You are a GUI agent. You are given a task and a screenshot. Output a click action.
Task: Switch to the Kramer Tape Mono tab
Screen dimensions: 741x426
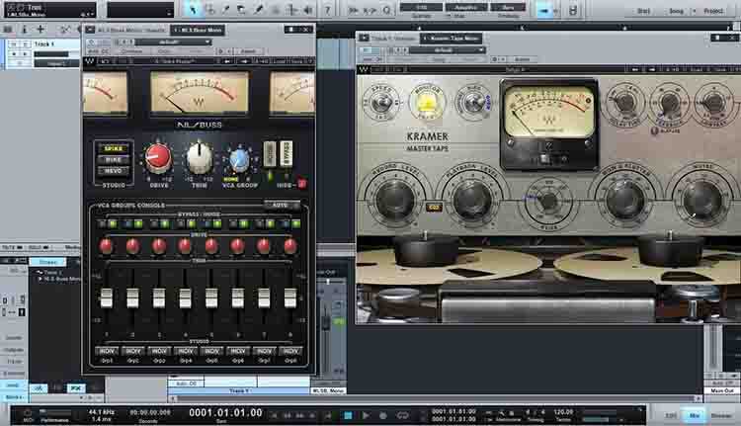coord(452,38)
